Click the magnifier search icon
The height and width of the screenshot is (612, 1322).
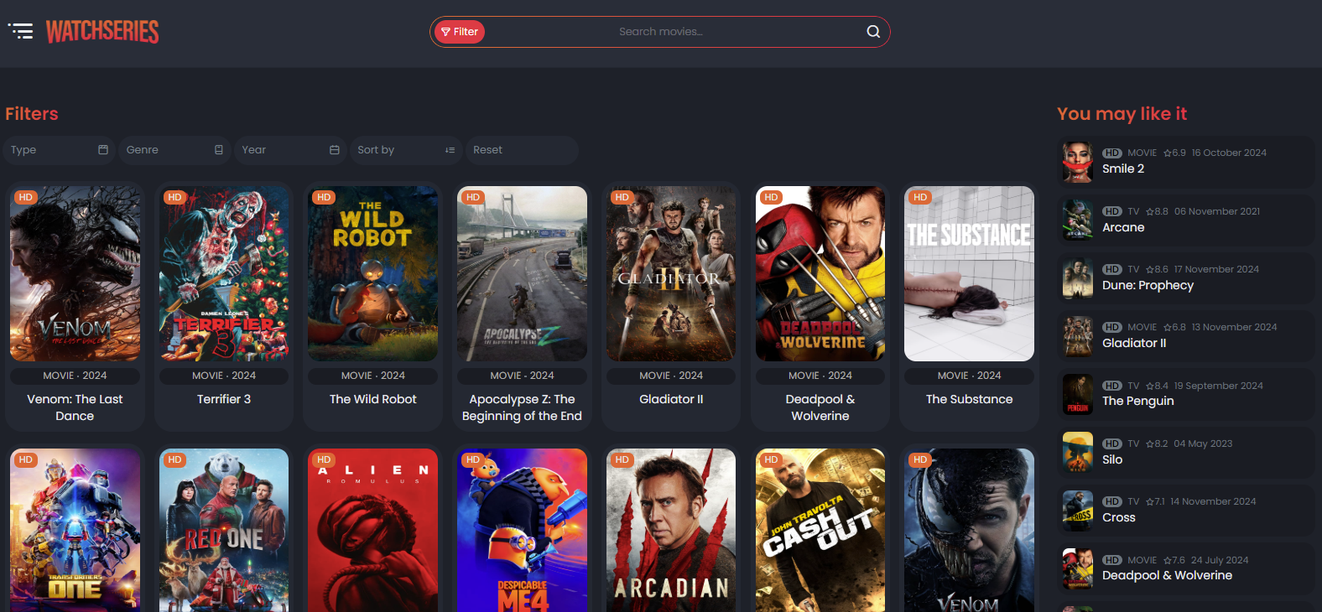pyautogui.click(x=873, y=32)
